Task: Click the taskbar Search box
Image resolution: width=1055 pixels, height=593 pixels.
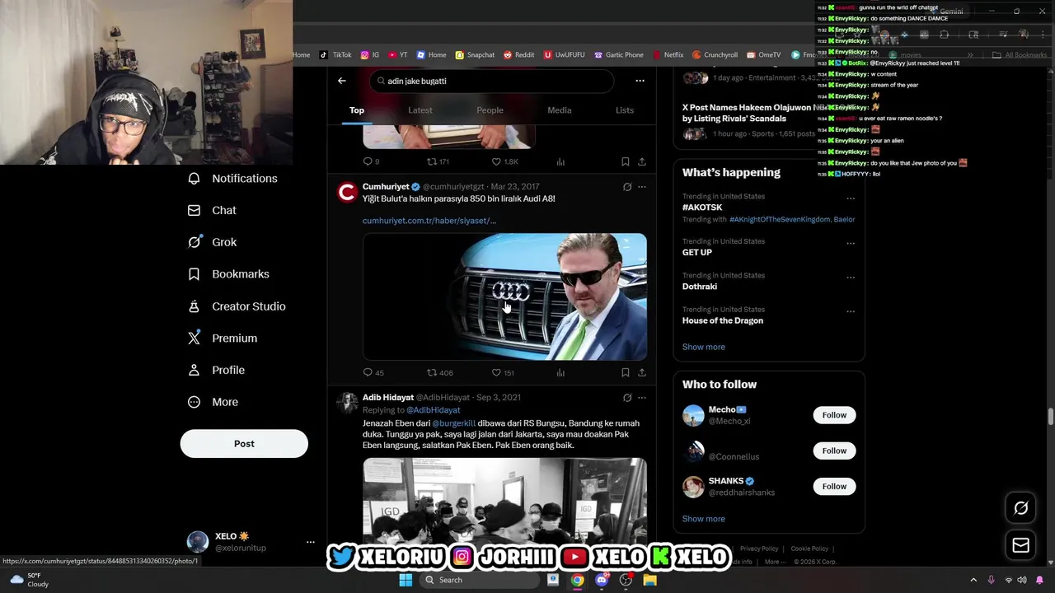Action: [481, 580]
